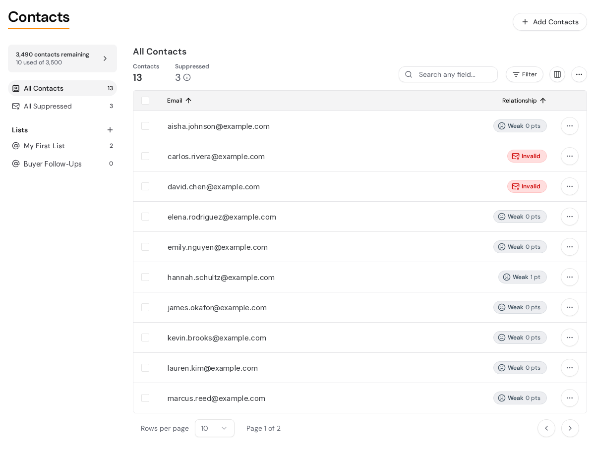
Task: Open more options for kevin.brooks@example.com
Action: (570, 338)
